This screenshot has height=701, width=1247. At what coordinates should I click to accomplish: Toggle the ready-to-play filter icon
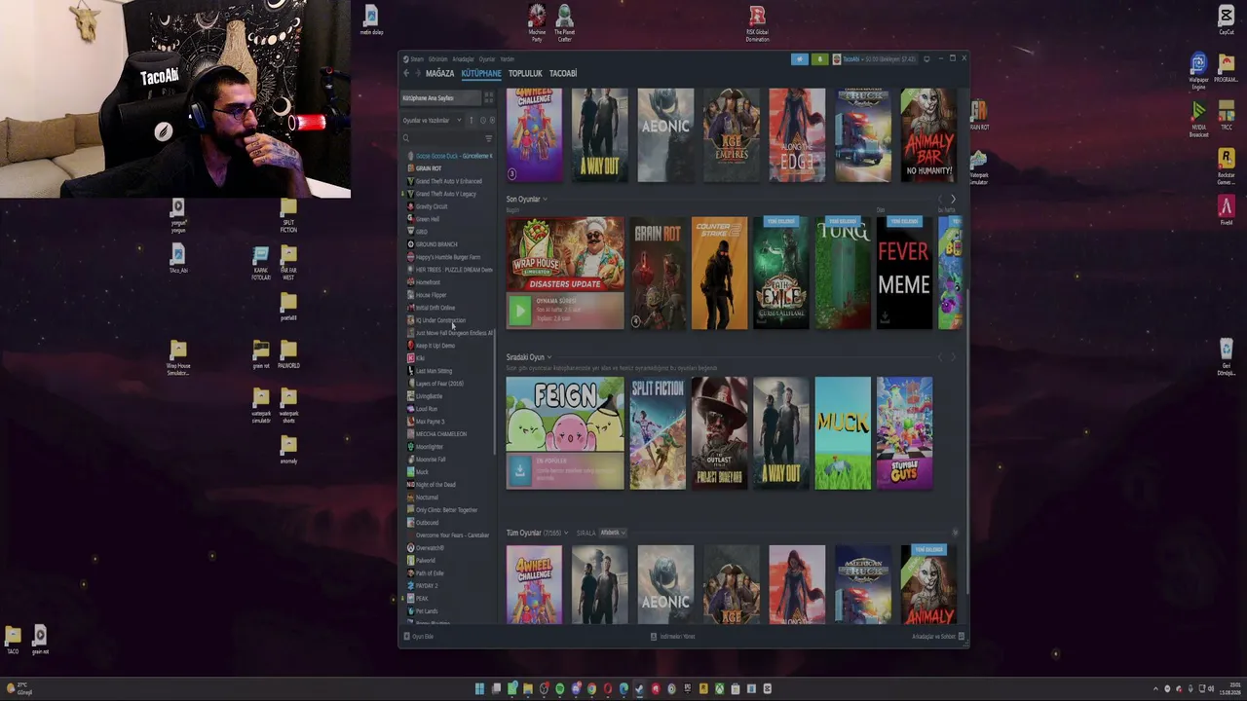pyautogui.click(x=492, y=121)
